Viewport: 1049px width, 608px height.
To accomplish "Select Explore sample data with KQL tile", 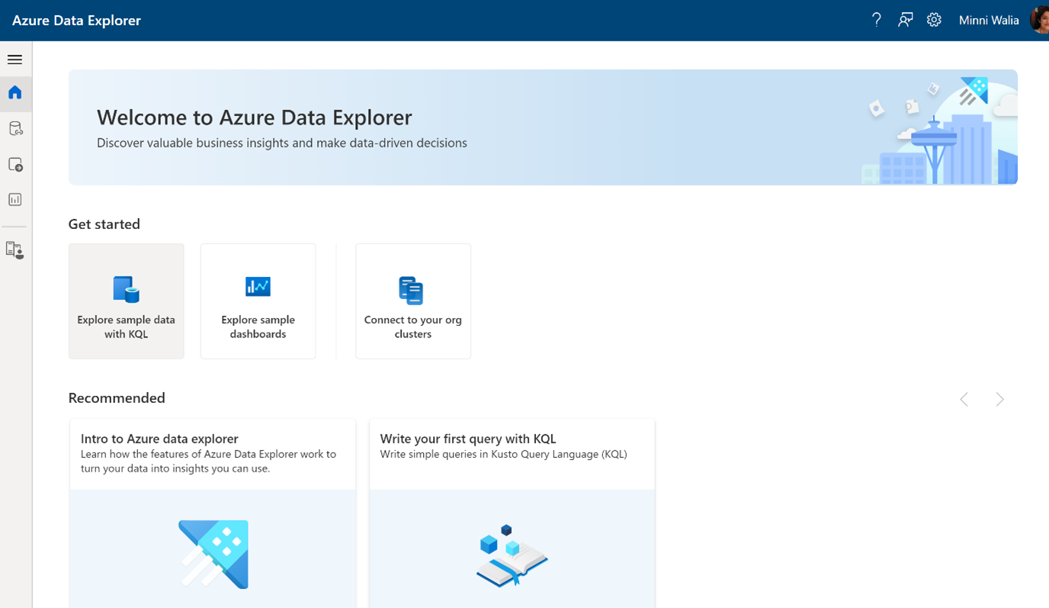I will tap(127, 301).
